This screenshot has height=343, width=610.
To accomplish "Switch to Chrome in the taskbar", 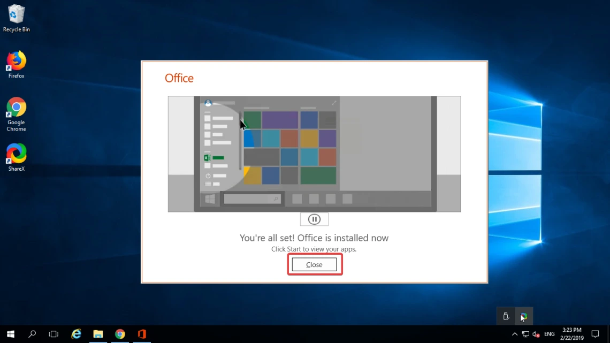I will coord(120,334).
